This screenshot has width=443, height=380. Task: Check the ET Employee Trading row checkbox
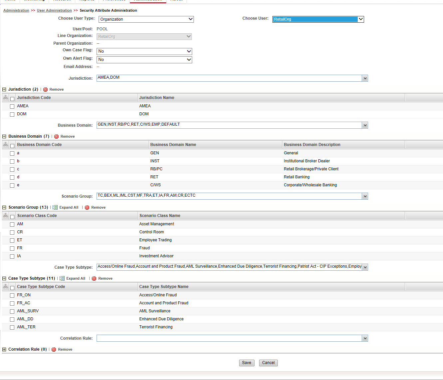pyautogui.click(x=12, y=240)
